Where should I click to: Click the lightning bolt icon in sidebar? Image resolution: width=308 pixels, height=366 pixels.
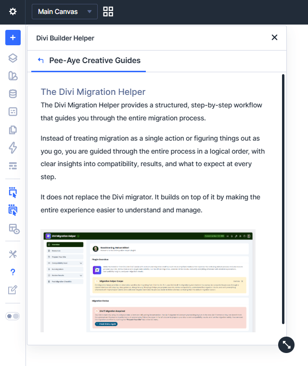(x=13, y=148)
